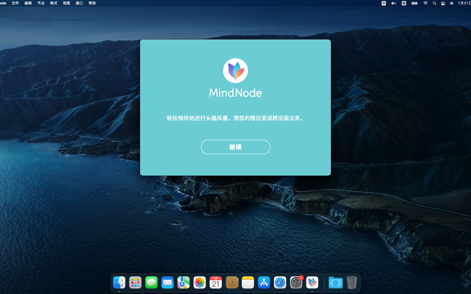The image size is (471, 294).
Task: Open the 节点 menu
Action: point(41,3)
